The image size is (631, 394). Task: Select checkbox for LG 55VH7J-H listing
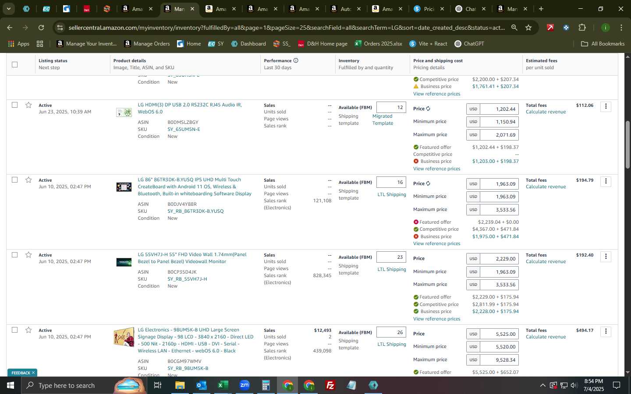(14, 255)
